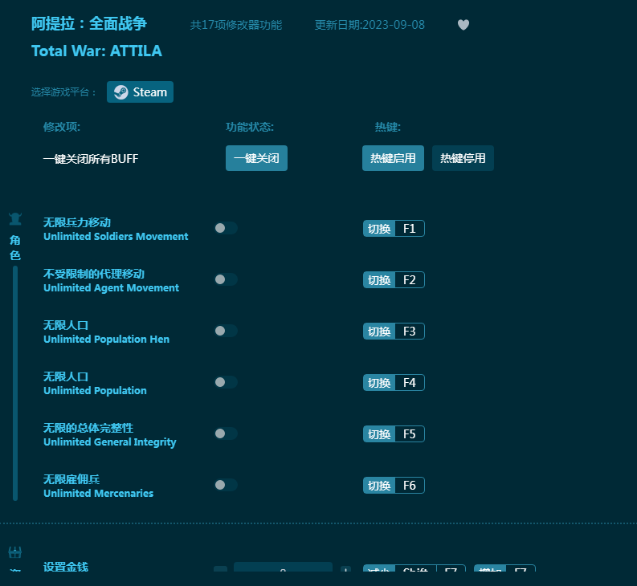Viewport: 637px width, 586px height.
Task: Click the F4 hotkey switch button
Action: click(394, 383)
